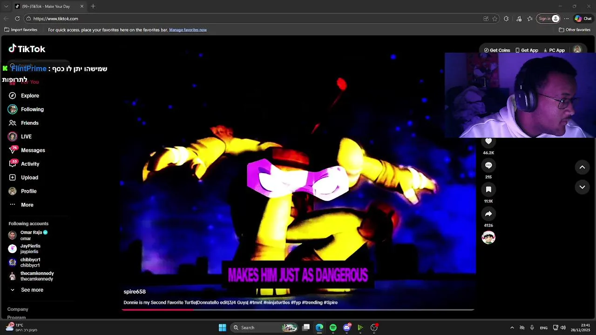Skip to the next video with down chevron

click(582, 187)
